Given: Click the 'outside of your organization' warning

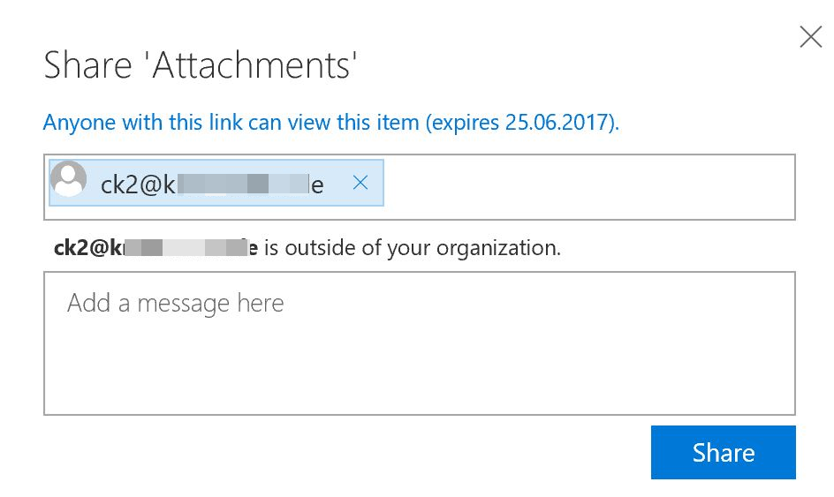Looking at the screenshot, I should [412, 248].
